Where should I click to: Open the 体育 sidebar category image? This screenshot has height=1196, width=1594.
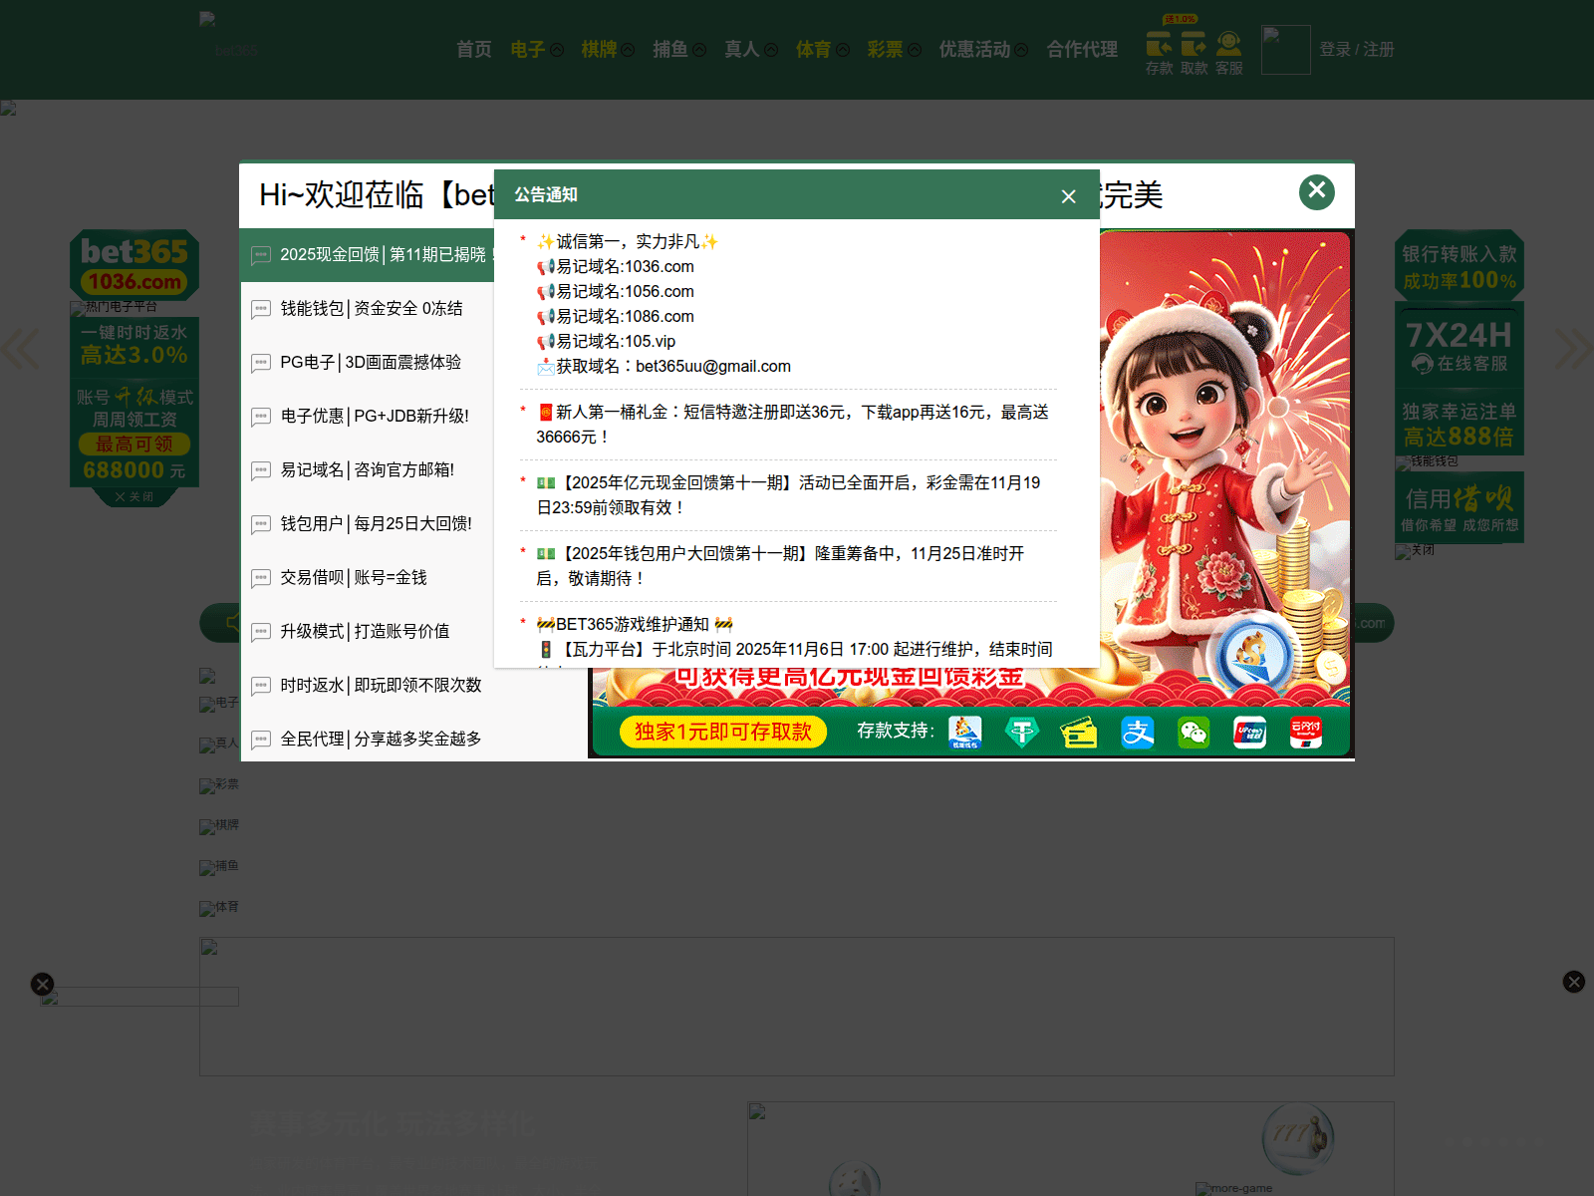pos(219,908)
